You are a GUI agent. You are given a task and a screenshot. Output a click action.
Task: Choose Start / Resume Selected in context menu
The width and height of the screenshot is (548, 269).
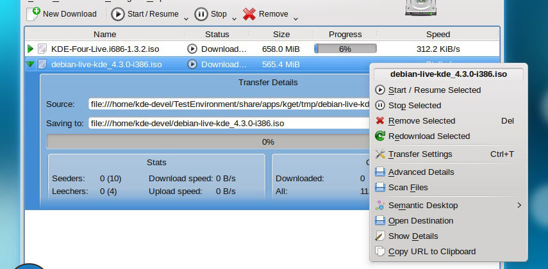(x=449, y=90)
